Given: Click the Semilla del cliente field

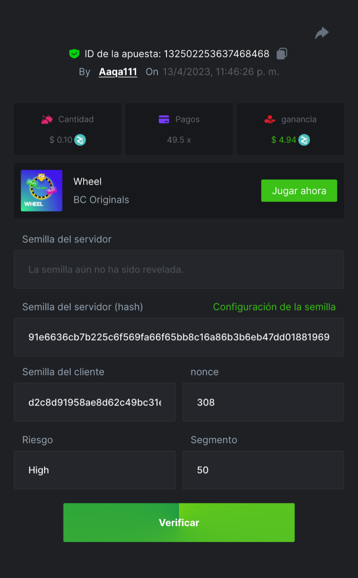Looking at the screenshot, I should tap(95, 402).
